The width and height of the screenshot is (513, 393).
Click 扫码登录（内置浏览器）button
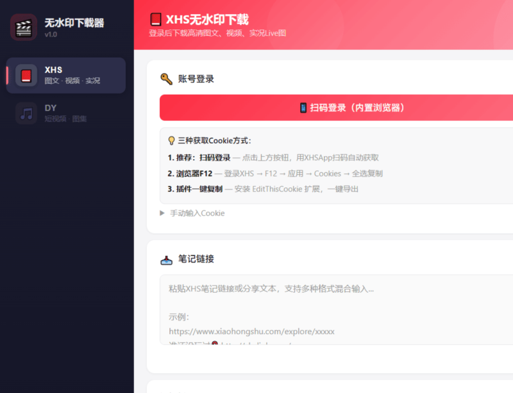pos(336,108)
